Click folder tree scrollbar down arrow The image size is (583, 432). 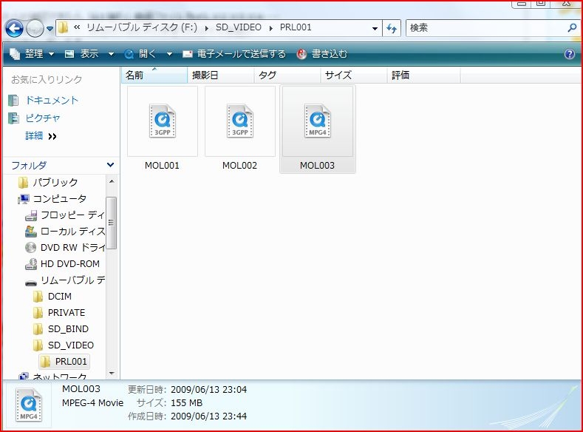(x=111, y=374)
